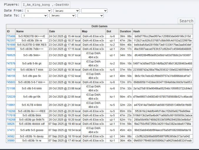Open game ID 36582 link
199x150 pixels.
[x=11, y=136]
